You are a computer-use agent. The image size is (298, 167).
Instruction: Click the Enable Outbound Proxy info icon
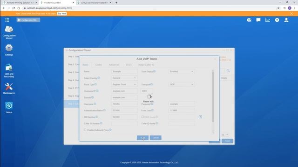(110, 130)
